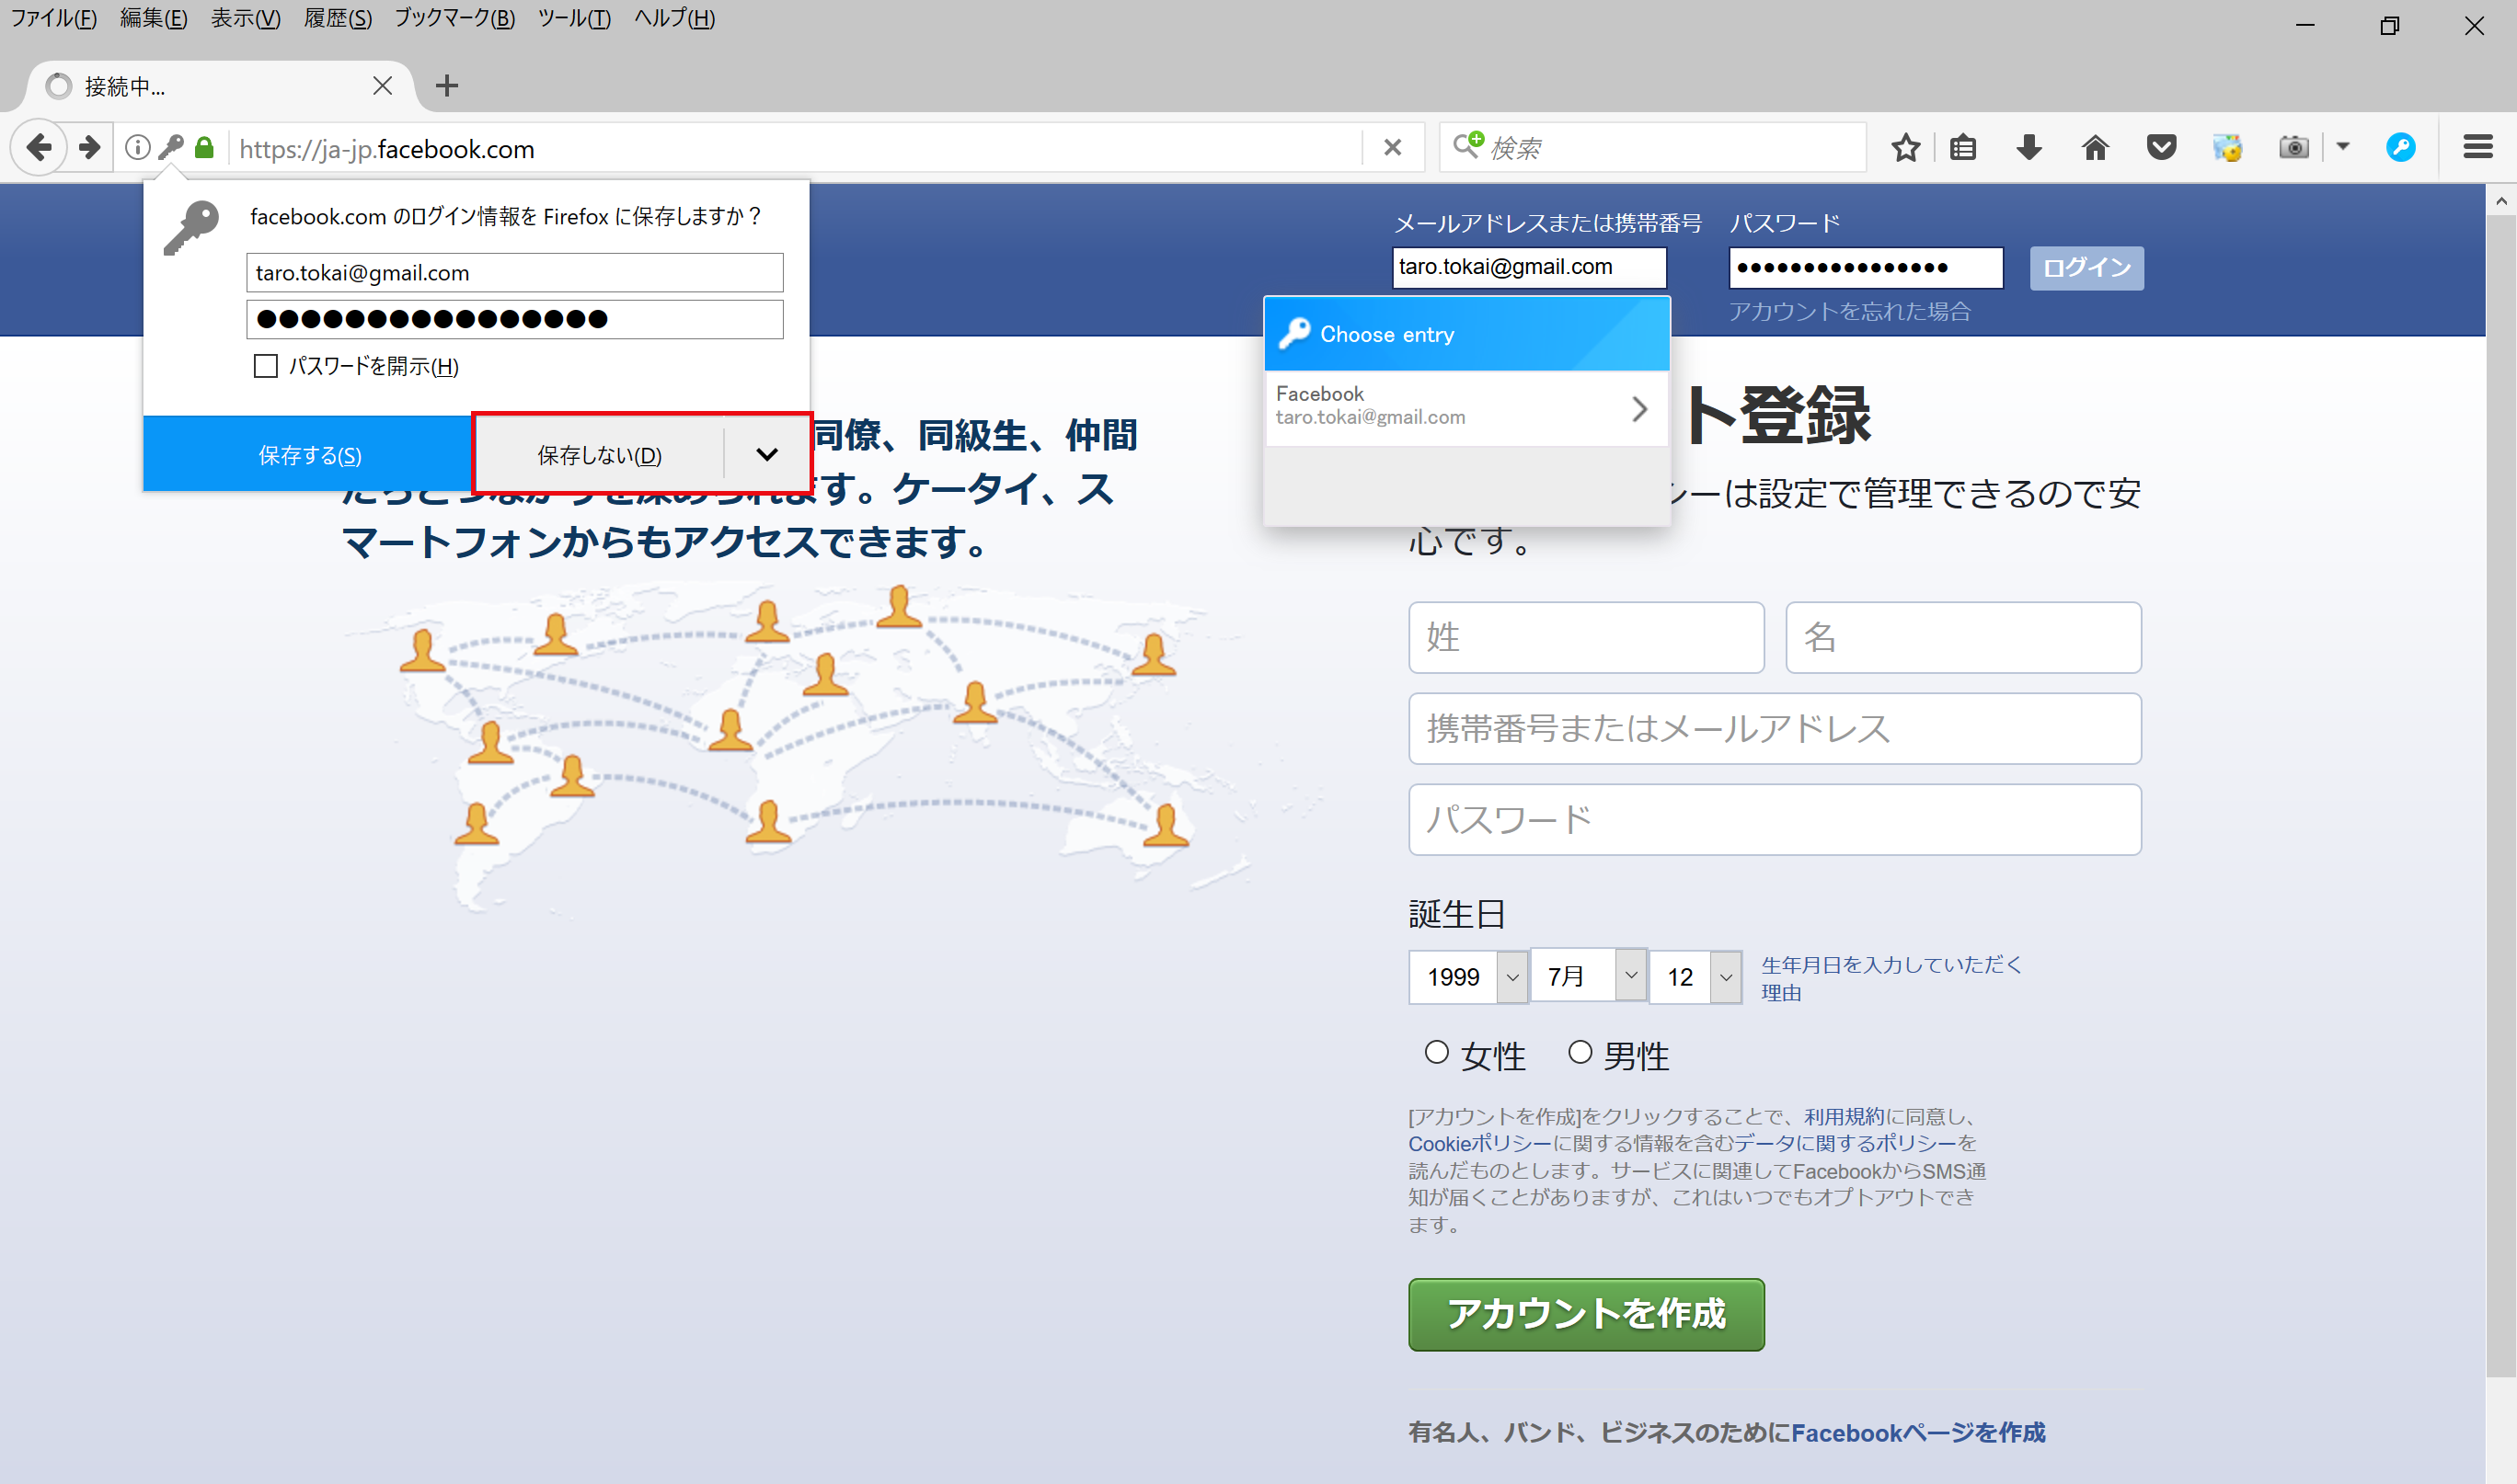Expand the 保存しない dropdown arrow
This screenshot has height=1484, width=2517.
pos(766,455)
